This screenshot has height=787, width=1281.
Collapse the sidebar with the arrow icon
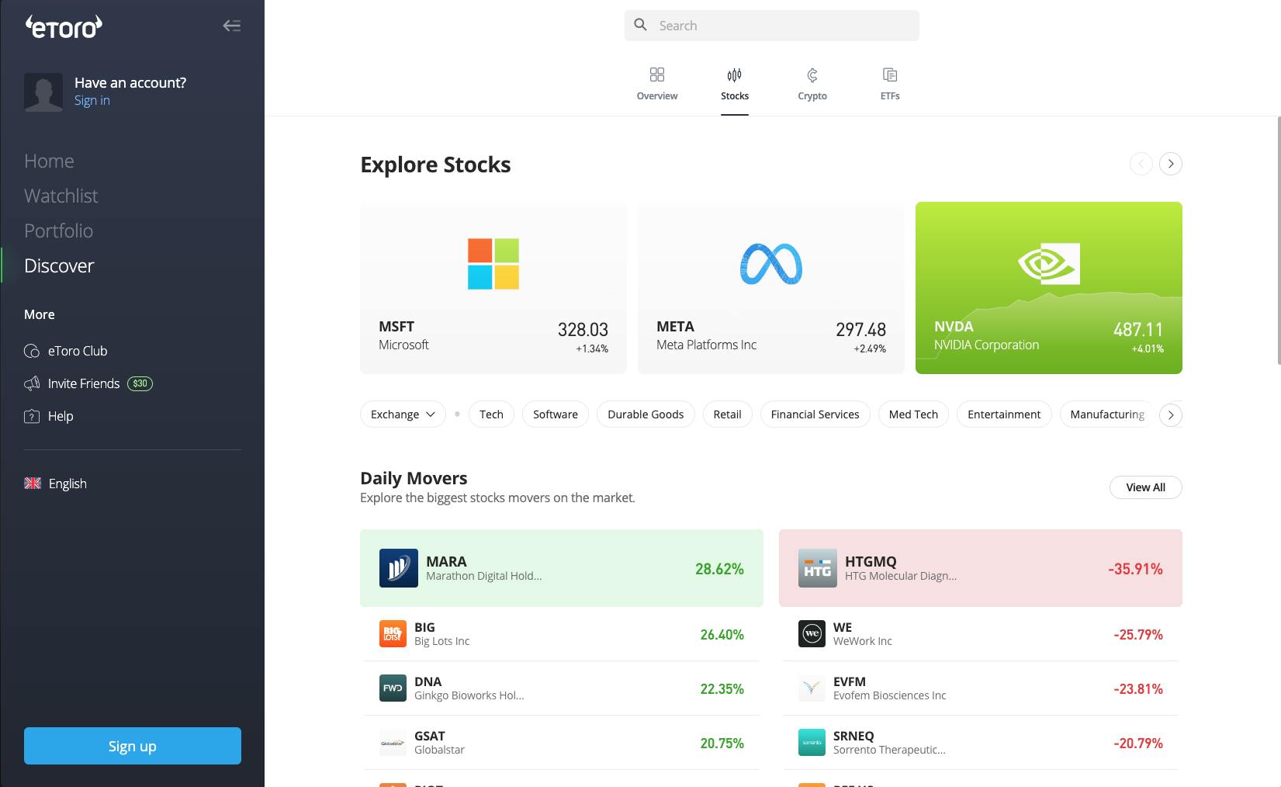[231, 26]
